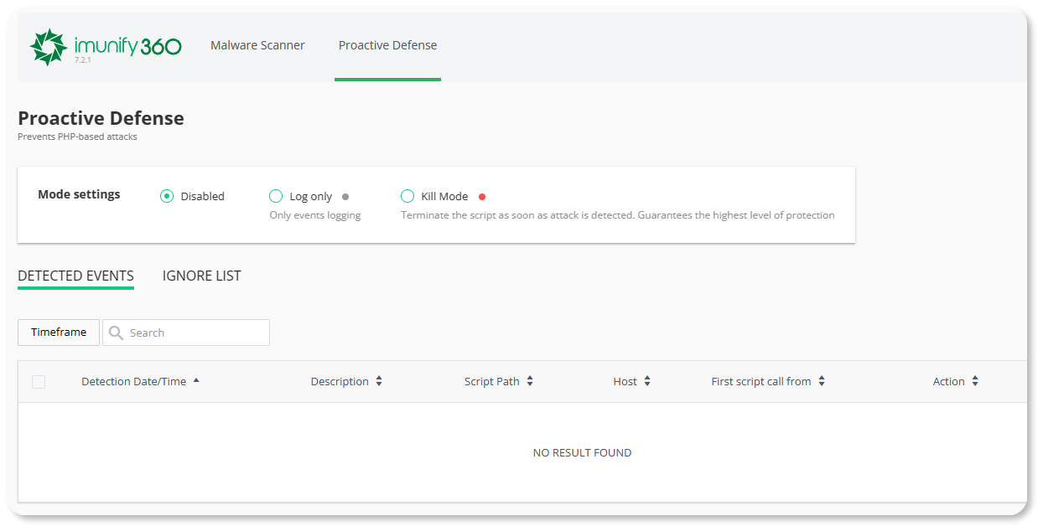Screen dimensions: 1038x526
Task: Tick the select-all checkbox in table header
Action: click(x=39, y=382)
